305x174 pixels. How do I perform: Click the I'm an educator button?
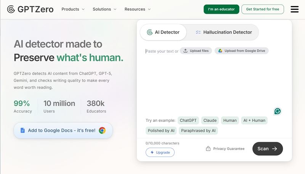221,9
